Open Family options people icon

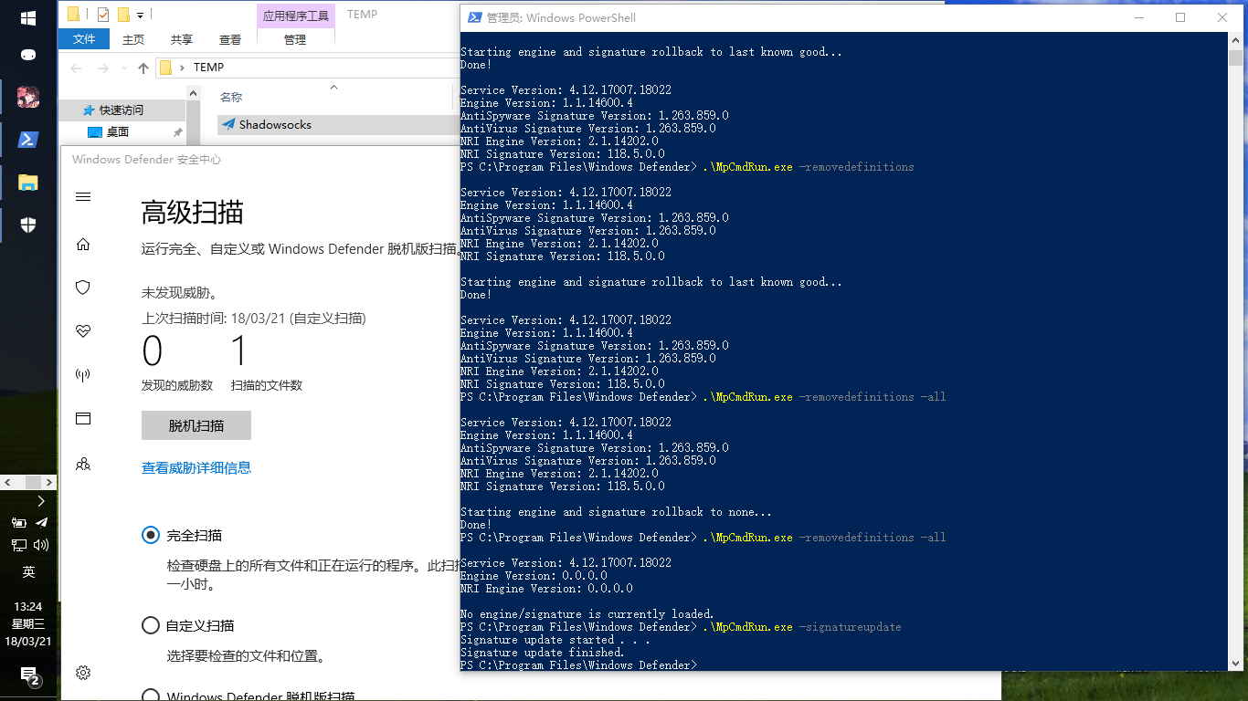[83, 463]
